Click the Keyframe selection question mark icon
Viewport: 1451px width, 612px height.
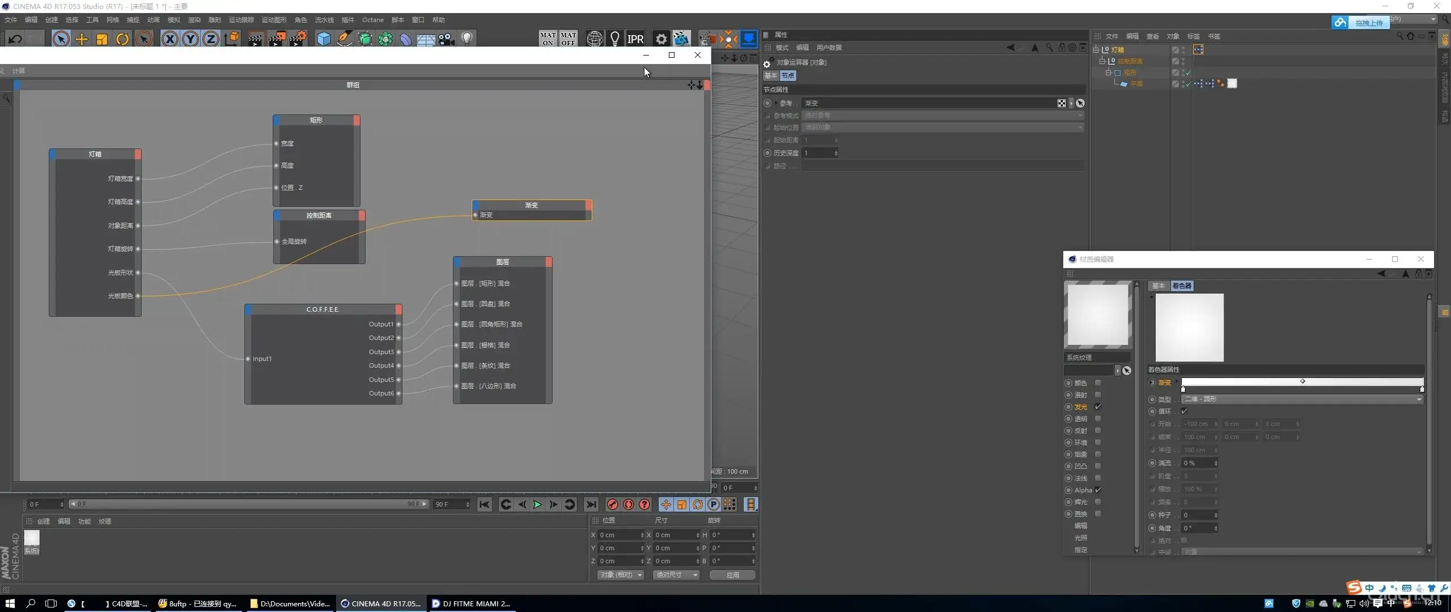(644, 504)
